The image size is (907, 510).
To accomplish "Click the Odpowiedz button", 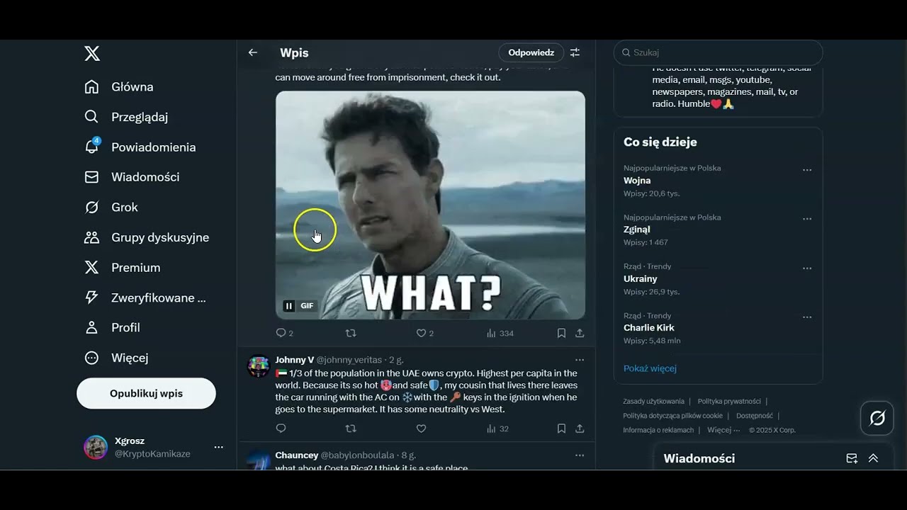I will pyautogui.click(x=531, y=52).
